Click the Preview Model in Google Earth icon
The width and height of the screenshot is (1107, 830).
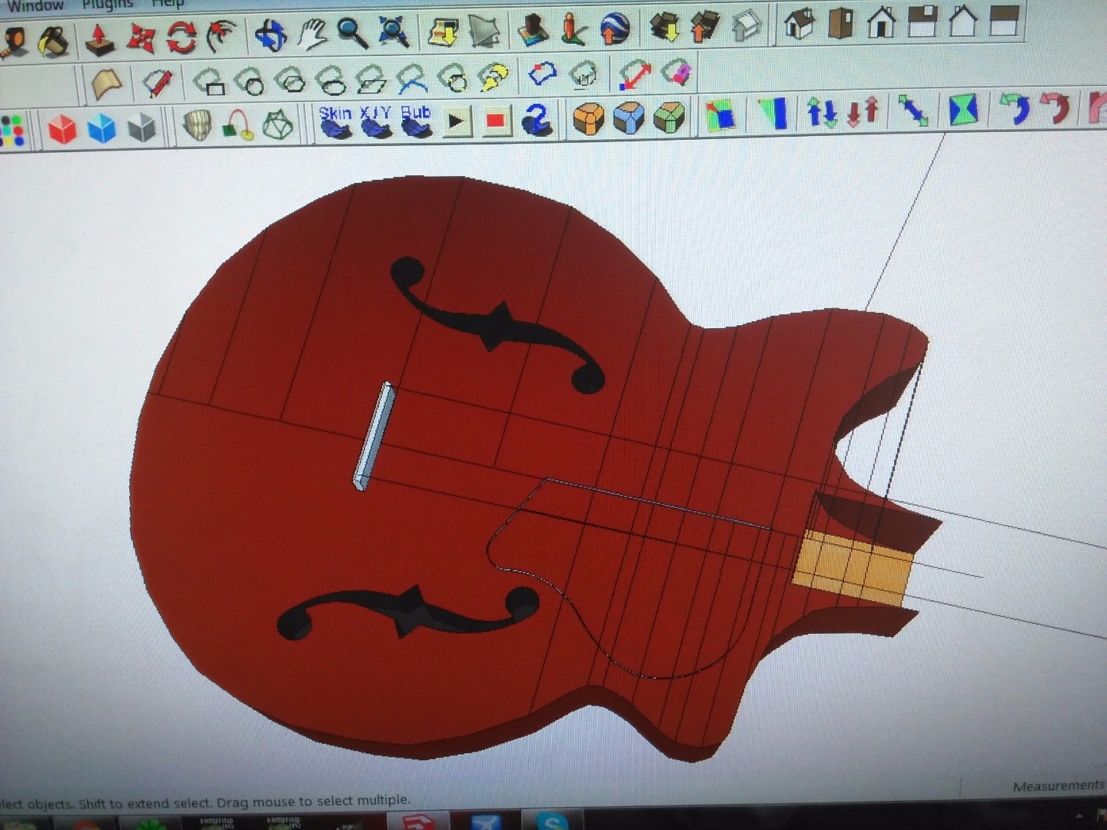(615, 28)
